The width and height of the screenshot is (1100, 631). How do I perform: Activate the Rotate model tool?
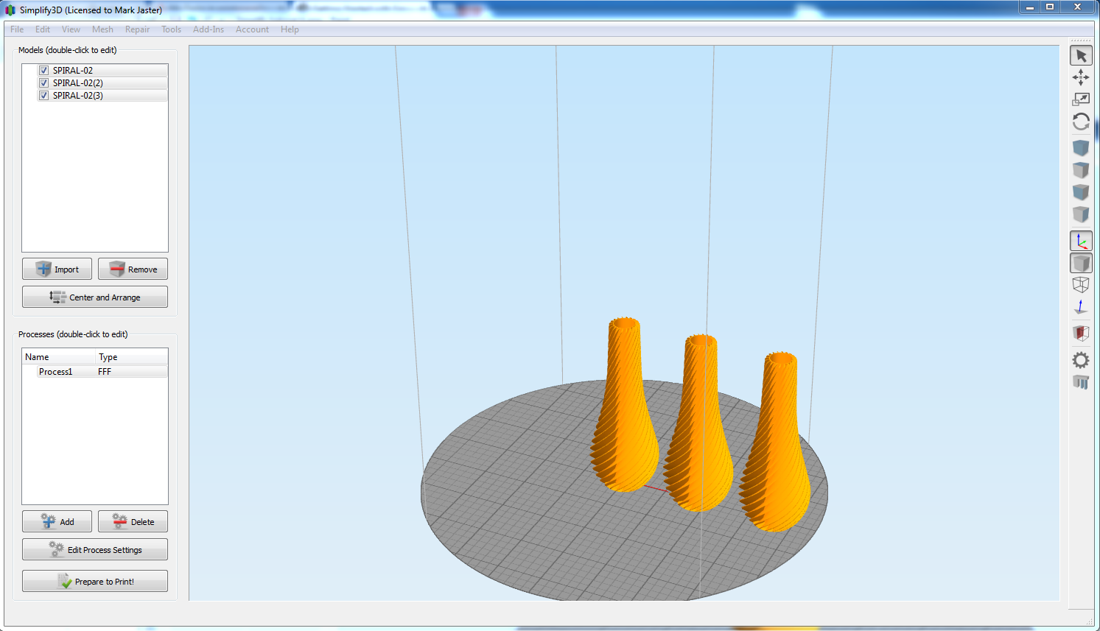click(1080, 122)
